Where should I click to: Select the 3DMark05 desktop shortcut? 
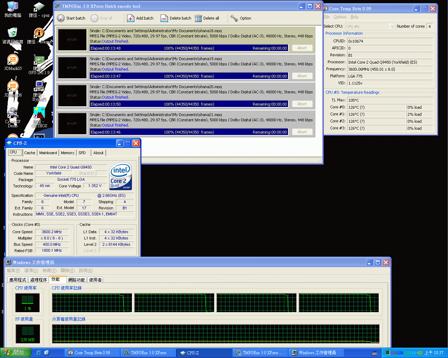pyautogui.click(x=13, y=63)
